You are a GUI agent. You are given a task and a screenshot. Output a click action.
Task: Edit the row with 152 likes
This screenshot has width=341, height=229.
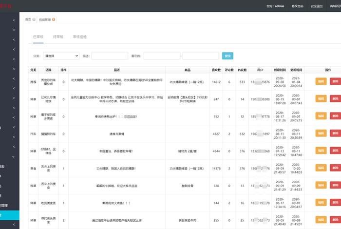[x=321, y=116]
